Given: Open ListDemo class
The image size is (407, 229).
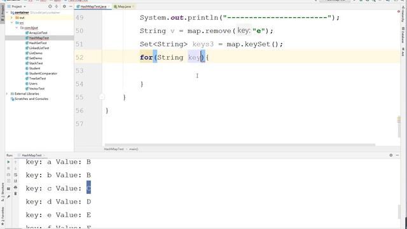Looking at the screenshot, I should pos(36,53).
